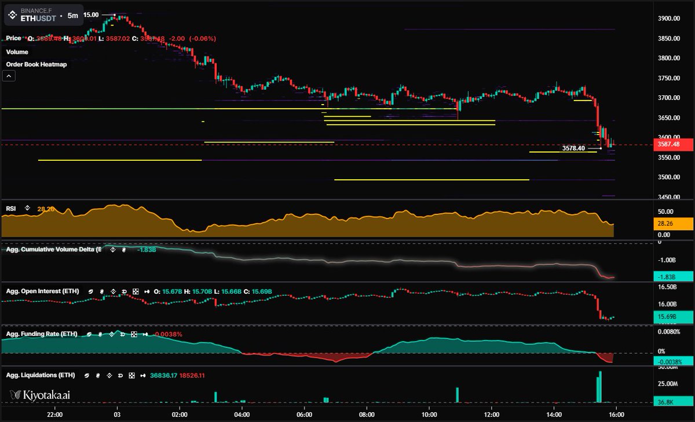
Task: Open the diamond settings icon on Agg. Liquidations
Action: pos(109,375)
